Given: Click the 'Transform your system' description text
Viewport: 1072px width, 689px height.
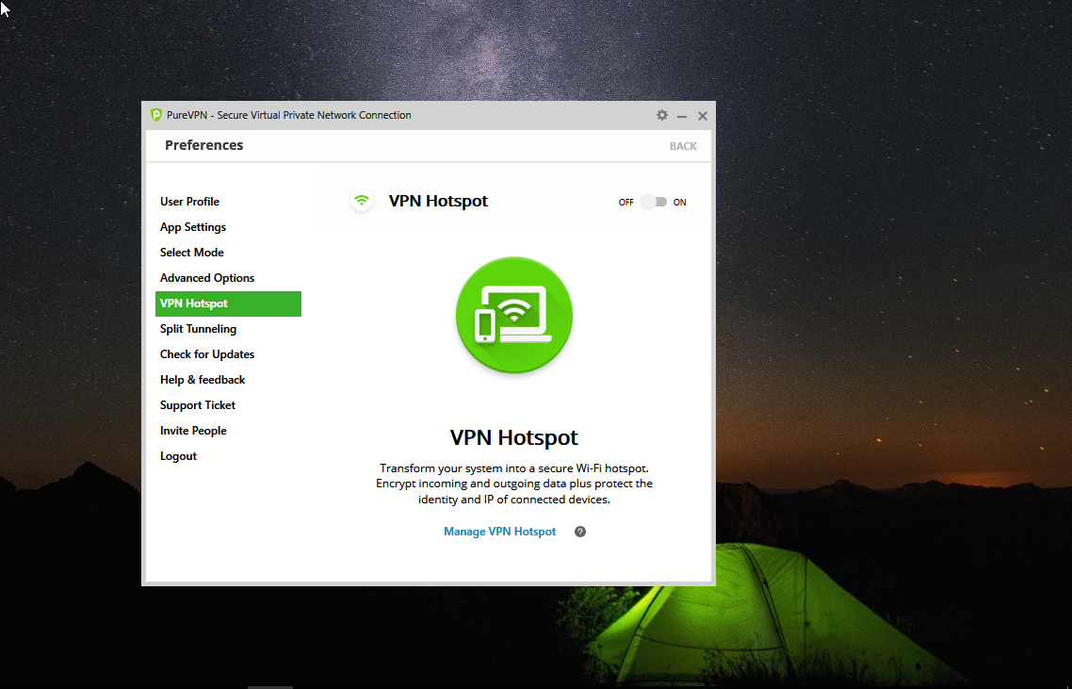Looking at the screenshot, I should (514, 484).
